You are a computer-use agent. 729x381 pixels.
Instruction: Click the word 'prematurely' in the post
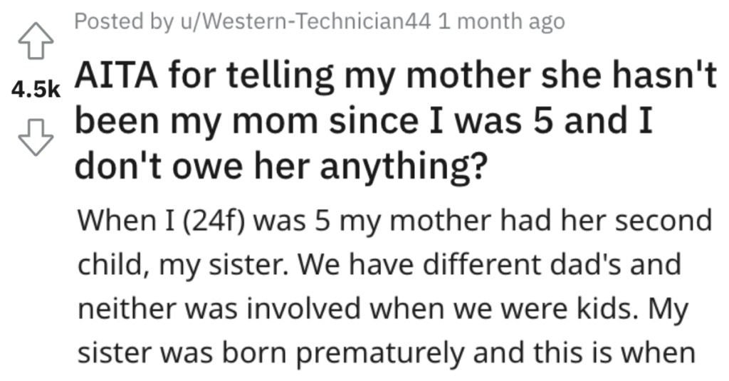pos(380,354)
